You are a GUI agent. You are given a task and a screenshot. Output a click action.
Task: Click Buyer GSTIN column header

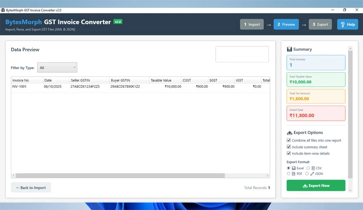[129, 80]
